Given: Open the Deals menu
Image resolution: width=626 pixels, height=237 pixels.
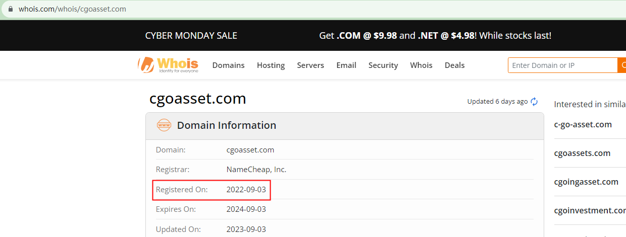Looking at the screenshot, I should point(454,65).
